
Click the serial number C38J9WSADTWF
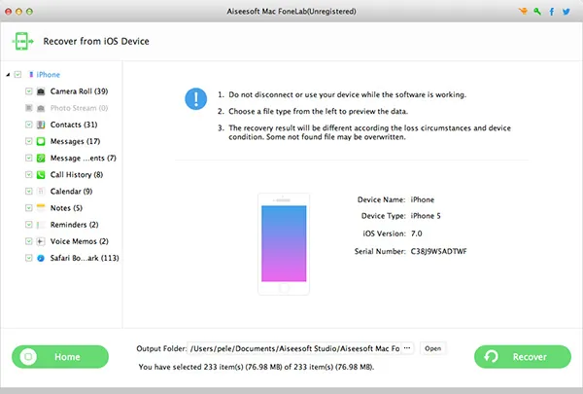[x=439, y=251]
